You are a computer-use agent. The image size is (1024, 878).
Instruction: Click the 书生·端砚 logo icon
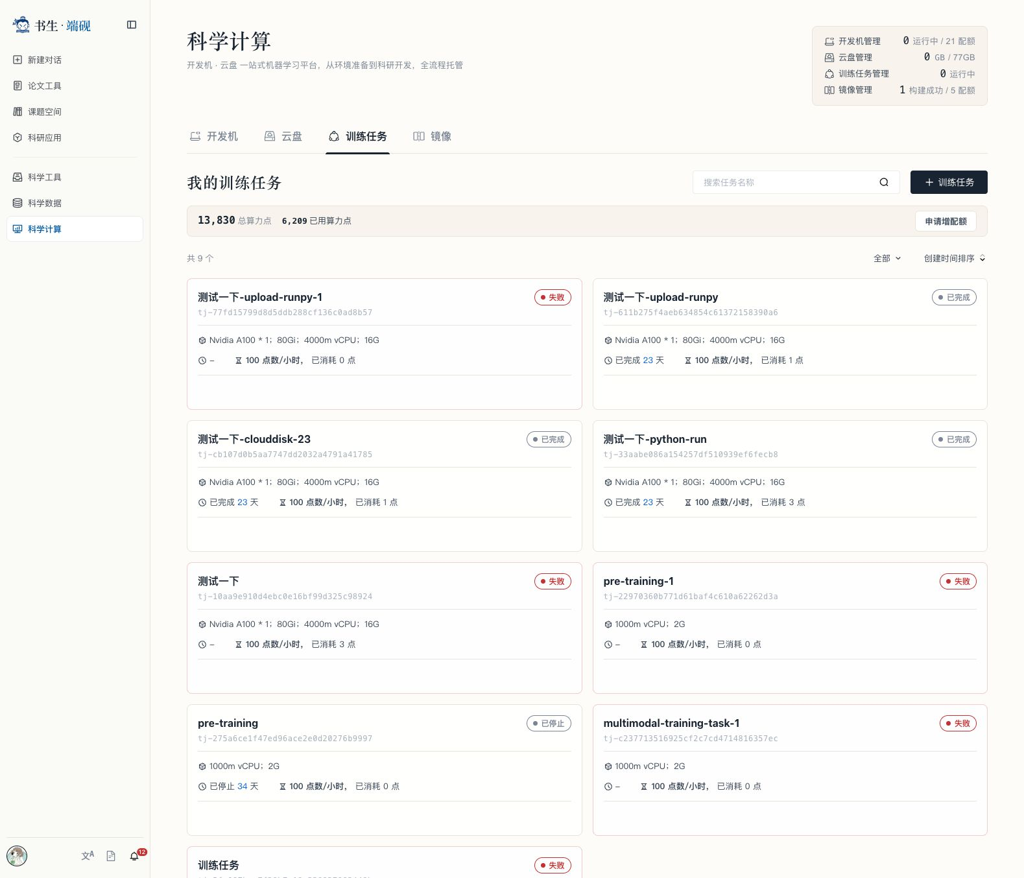pos(21,25)
